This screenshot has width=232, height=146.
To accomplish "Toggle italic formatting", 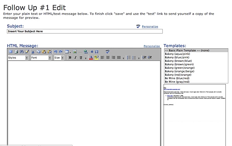I will (75, 58).
